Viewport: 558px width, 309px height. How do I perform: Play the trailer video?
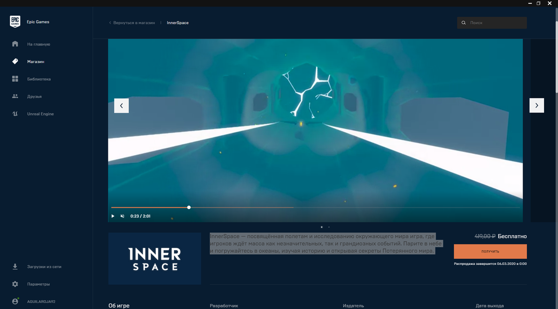113,216
